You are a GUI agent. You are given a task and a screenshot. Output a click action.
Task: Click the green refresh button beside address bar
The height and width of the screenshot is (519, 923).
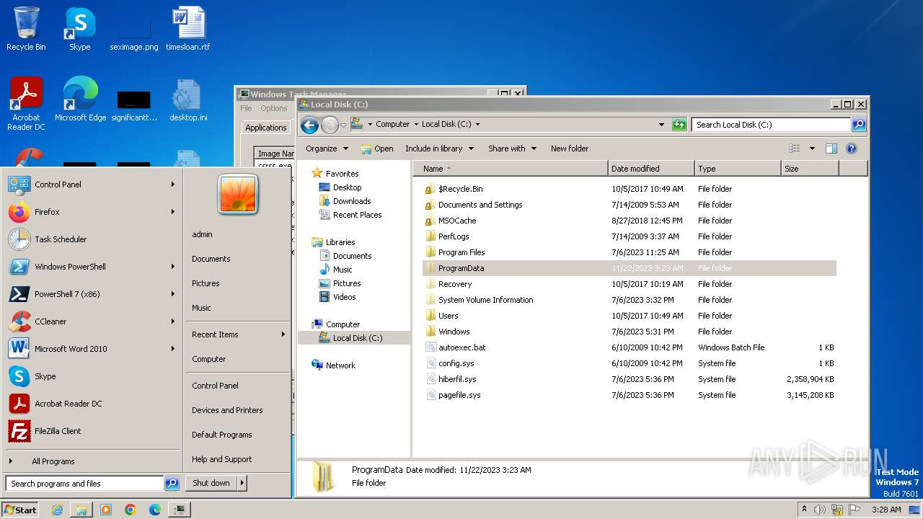click(x=679, y=125)
